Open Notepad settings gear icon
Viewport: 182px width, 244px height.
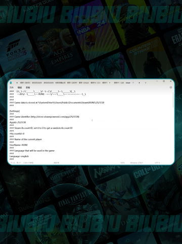[x=171, y=87]
